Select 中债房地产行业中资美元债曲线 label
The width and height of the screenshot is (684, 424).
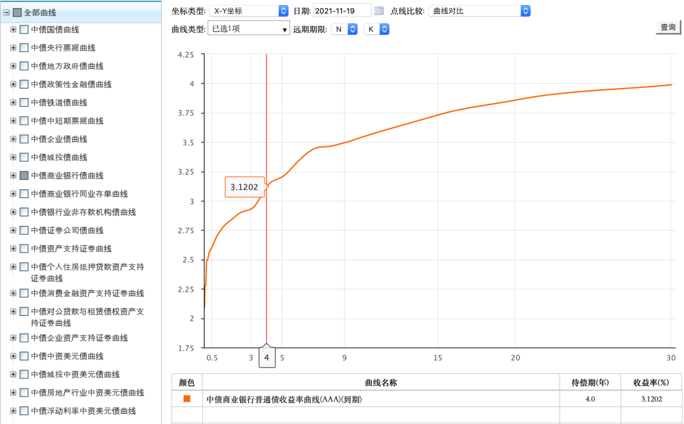[87, 392]
